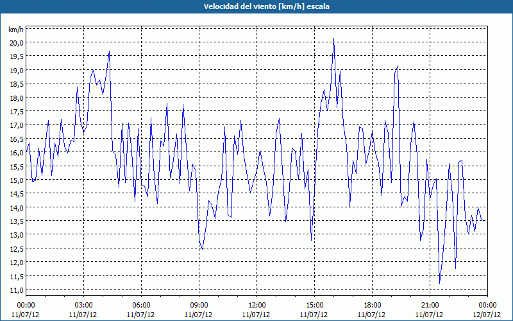This screenshot has width=513, height=321.
Task: Select the "15,0" y-axis value
Action: point(17,180)
